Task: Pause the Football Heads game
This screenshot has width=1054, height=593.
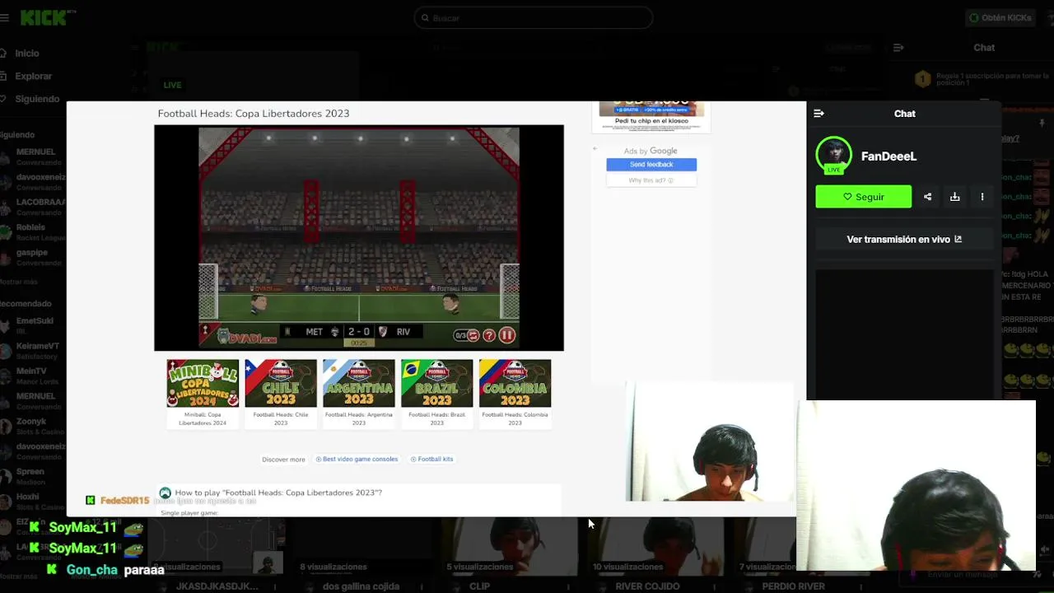Action: click(x=507, y=335)
